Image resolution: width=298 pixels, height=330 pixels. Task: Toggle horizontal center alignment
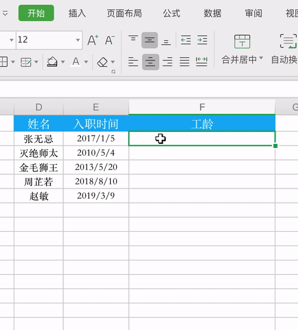pyautogui.click(x=151, y=62)
